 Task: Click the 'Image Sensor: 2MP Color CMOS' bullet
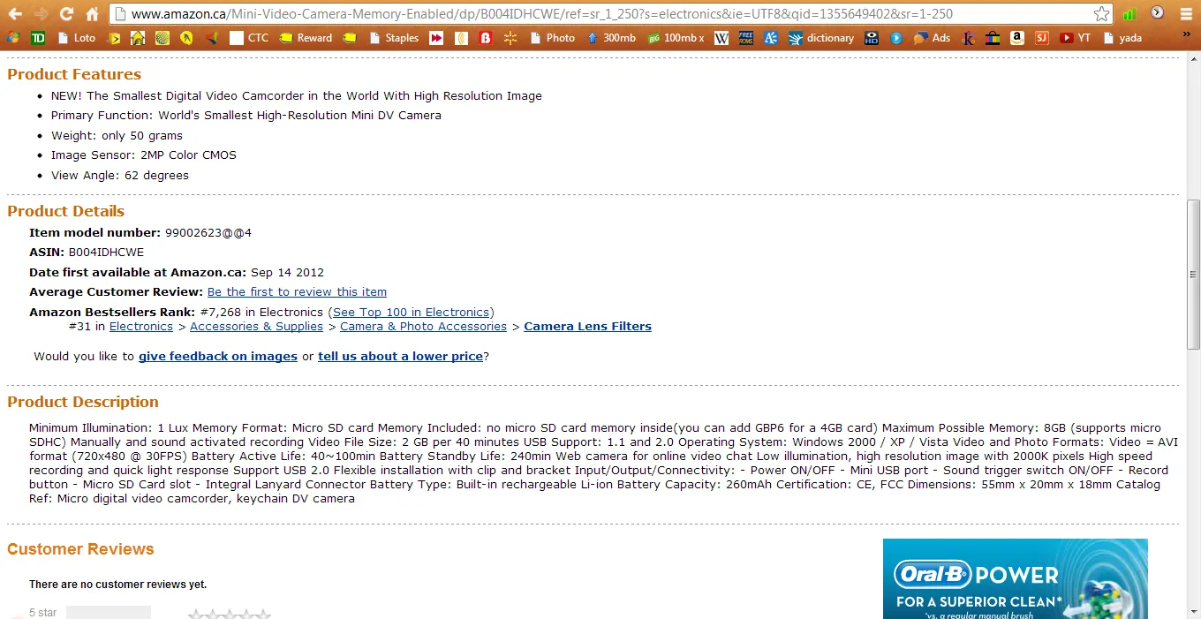click(144, 155)
